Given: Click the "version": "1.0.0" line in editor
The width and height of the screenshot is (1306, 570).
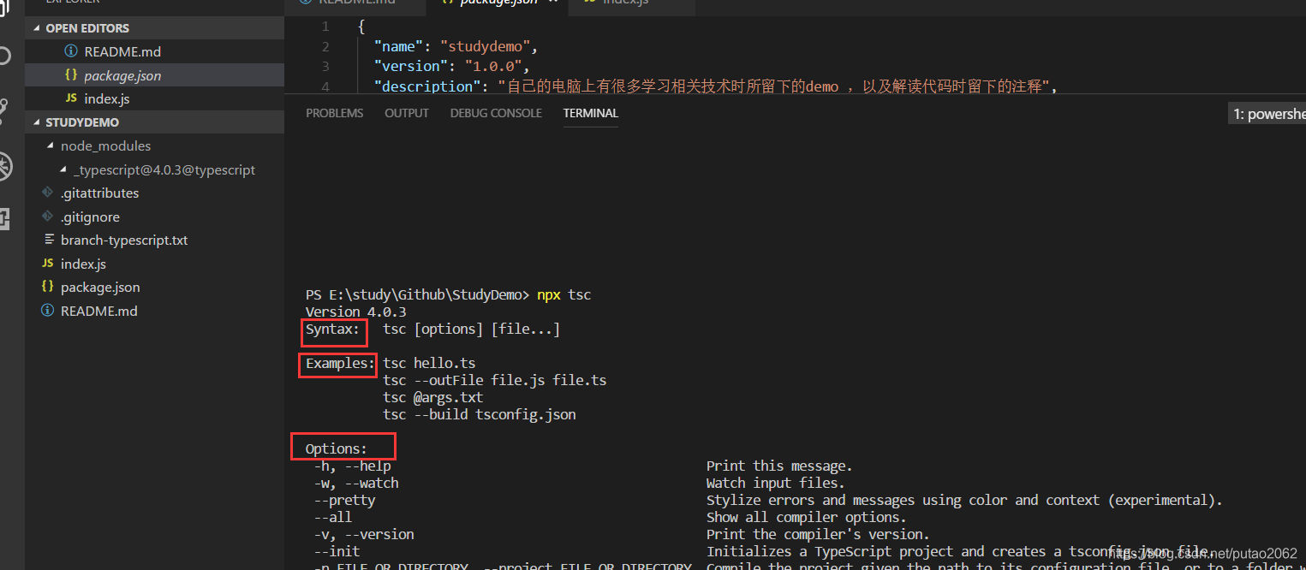Looking at the screenshot, I should point(452,66).
